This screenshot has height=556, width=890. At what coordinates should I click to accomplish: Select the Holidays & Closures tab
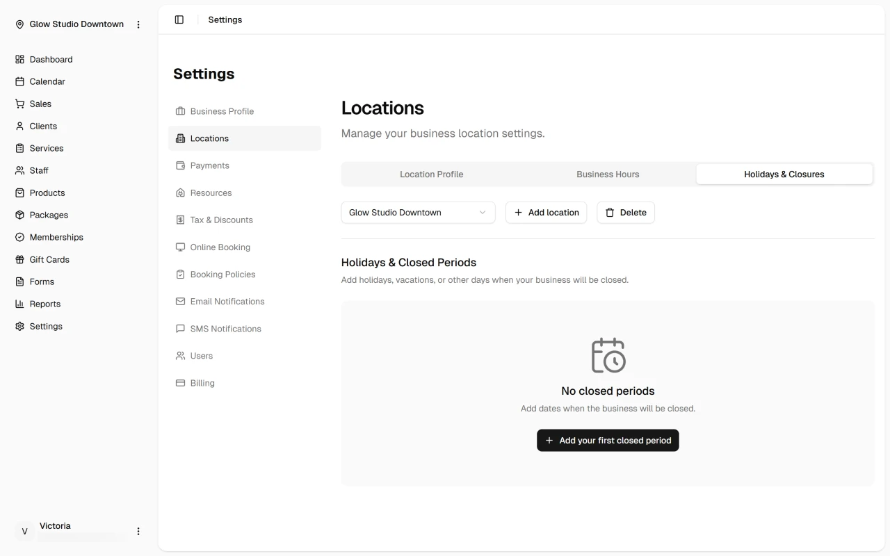pyautogui.click(x=784, y=174)
